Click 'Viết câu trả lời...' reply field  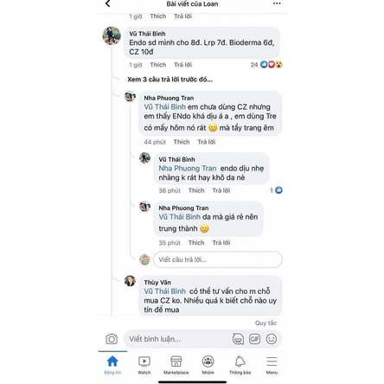point(218,259)
